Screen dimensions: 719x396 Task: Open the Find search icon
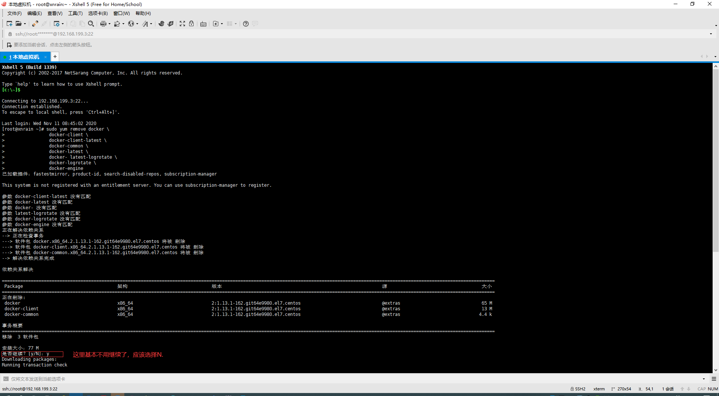click(x=91, y=24)
